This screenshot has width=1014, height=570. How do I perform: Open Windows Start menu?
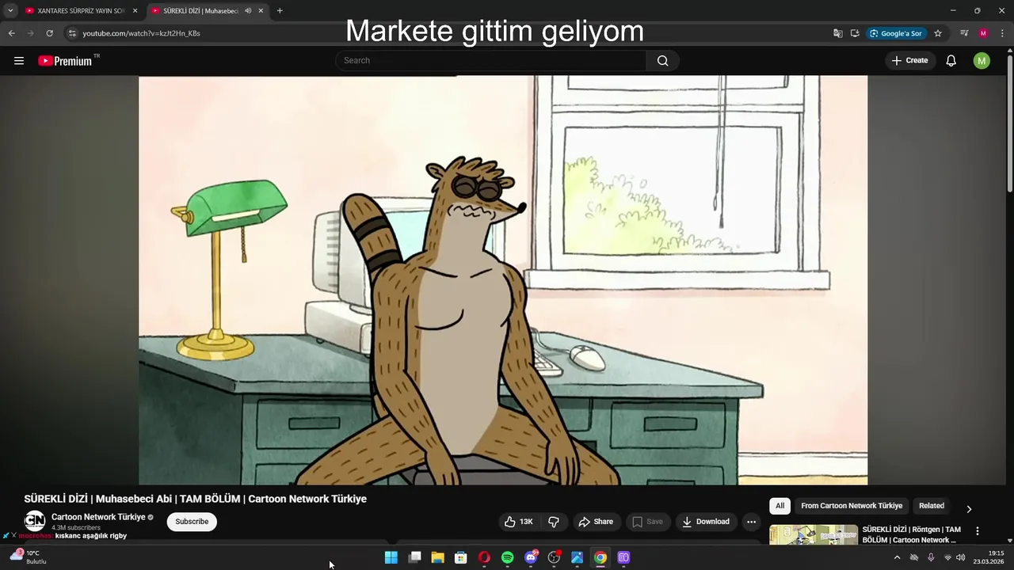(x=391, y=557)
